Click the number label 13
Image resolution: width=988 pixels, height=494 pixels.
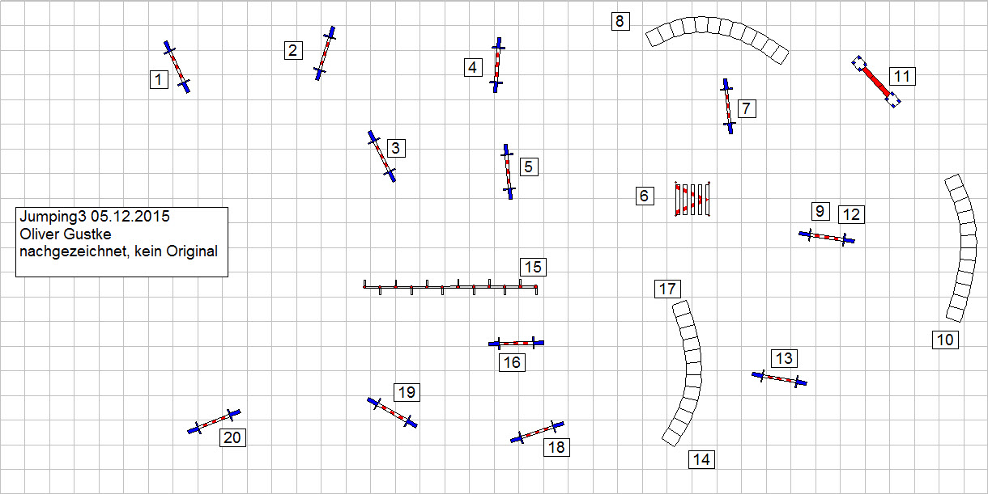pos(784,358)
